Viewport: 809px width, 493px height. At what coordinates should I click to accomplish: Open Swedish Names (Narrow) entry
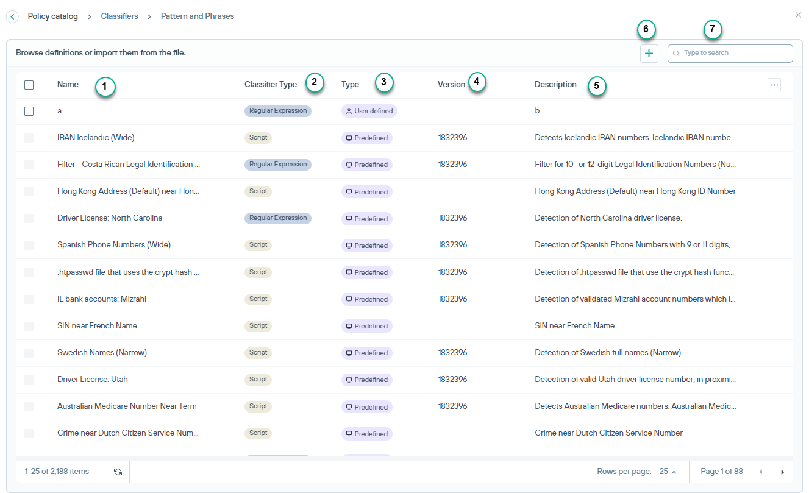pos(102,353)
